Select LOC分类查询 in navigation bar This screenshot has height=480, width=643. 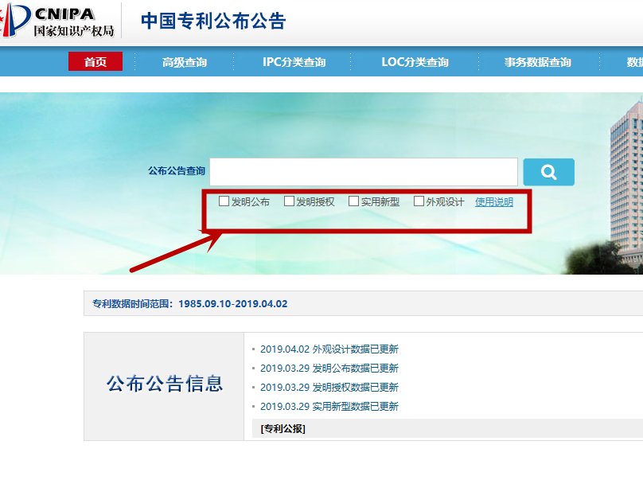(x=415, y=62)
